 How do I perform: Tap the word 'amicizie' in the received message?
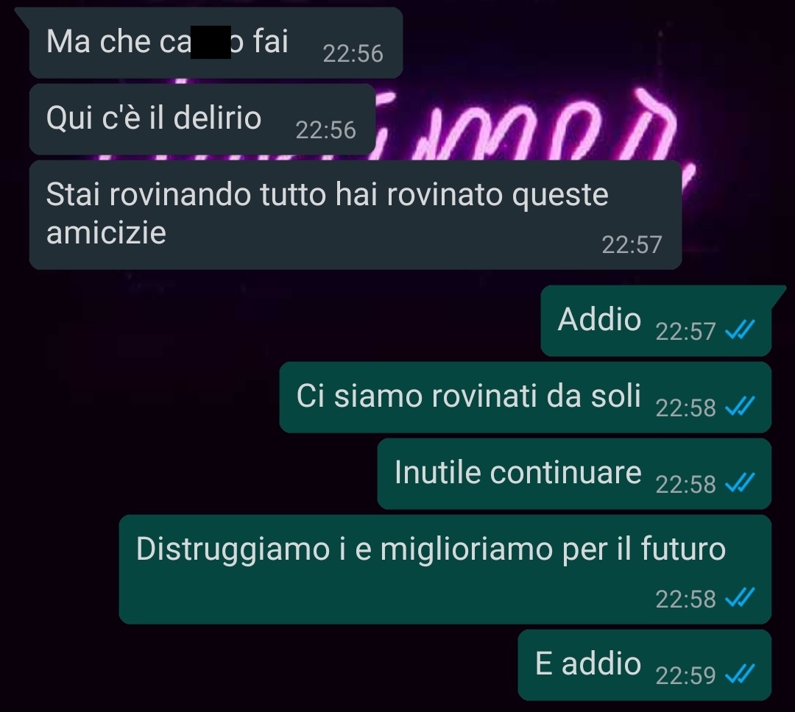click(x=106, y=232)
